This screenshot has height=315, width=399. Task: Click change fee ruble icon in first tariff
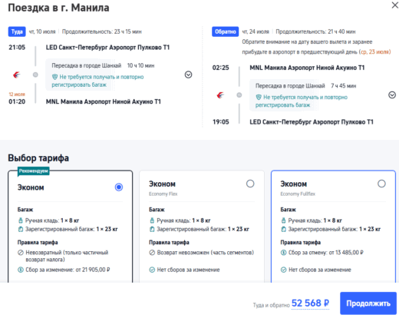[x=21, y=270]
